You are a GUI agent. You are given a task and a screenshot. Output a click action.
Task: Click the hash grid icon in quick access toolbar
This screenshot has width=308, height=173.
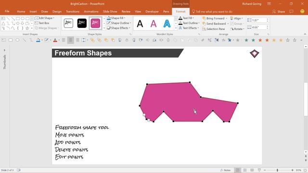(x=203, y=40)
